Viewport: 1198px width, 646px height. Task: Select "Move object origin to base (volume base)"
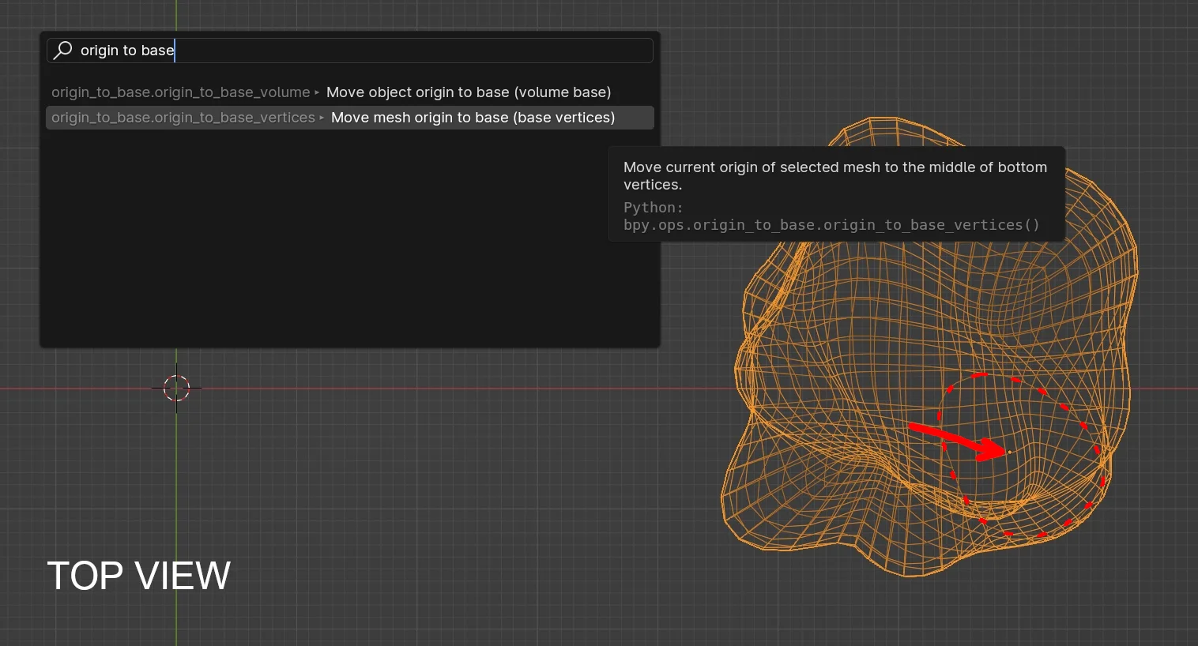pyautogui.click(x=469, y=92)
